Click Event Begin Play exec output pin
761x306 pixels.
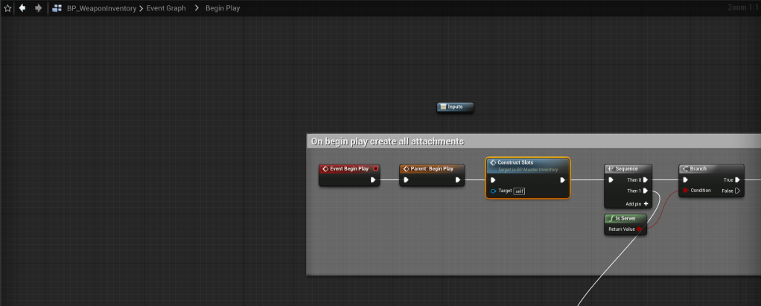coord(373,180)
